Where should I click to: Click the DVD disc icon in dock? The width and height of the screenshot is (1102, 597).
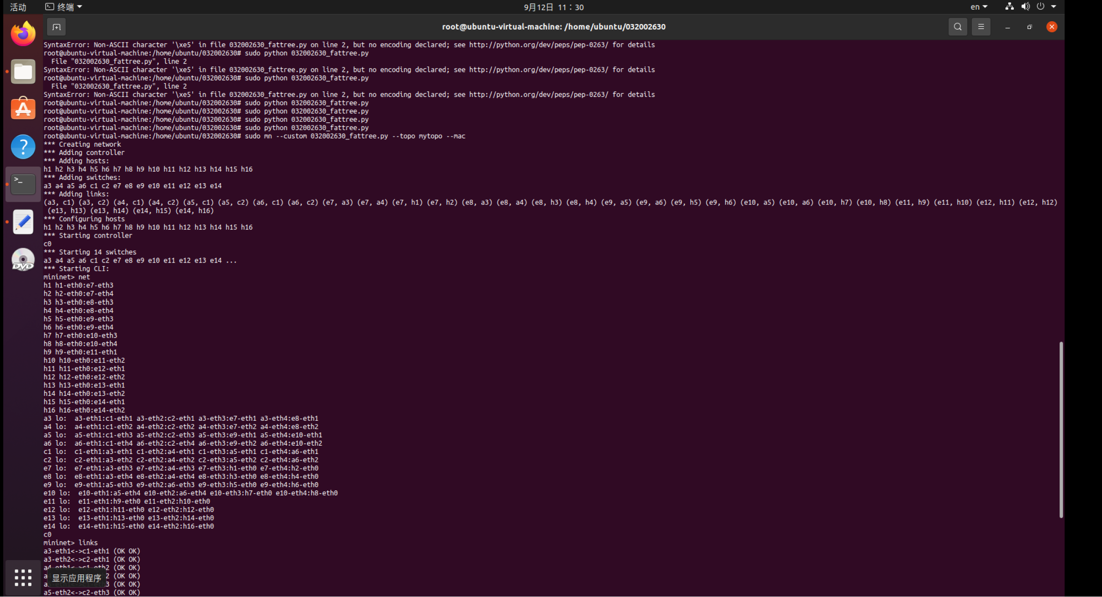coord(23,260)
